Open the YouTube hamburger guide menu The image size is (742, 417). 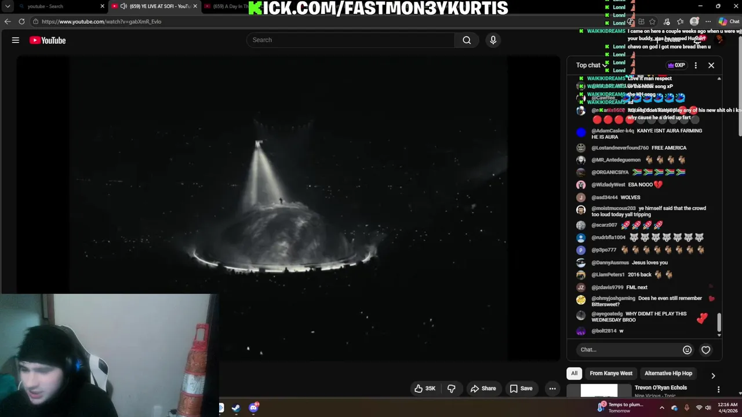click(16, 40)
